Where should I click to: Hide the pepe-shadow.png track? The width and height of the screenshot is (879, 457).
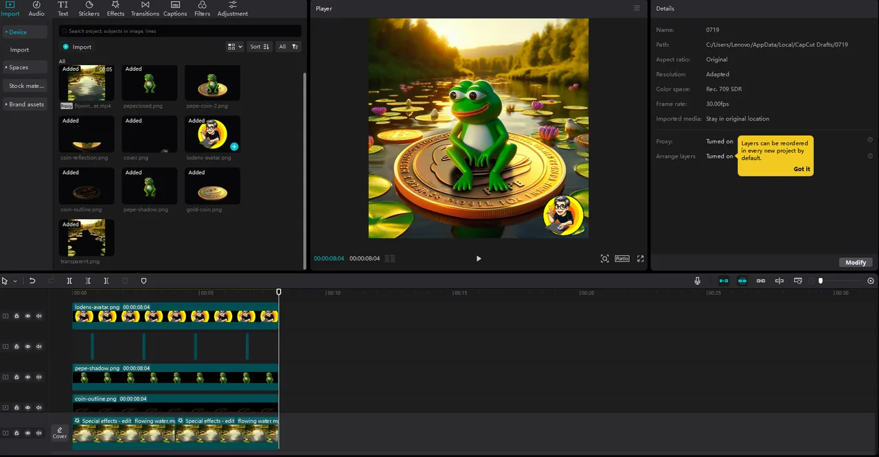27,377
